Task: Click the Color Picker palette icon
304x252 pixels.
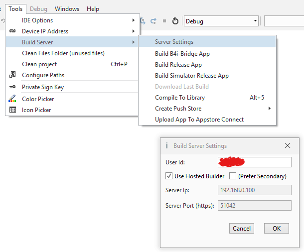Action: (12, 99)
